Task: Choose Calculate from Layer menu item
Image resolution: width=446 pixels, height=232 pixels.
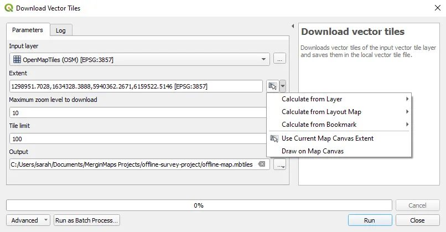Action: [339, 99]
